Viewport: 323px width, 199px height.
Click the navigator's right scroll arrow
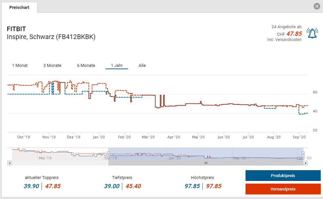pos(306,163)
